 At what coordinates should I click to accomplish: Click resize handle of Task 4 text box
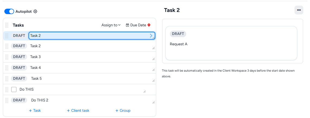[153, 70]
